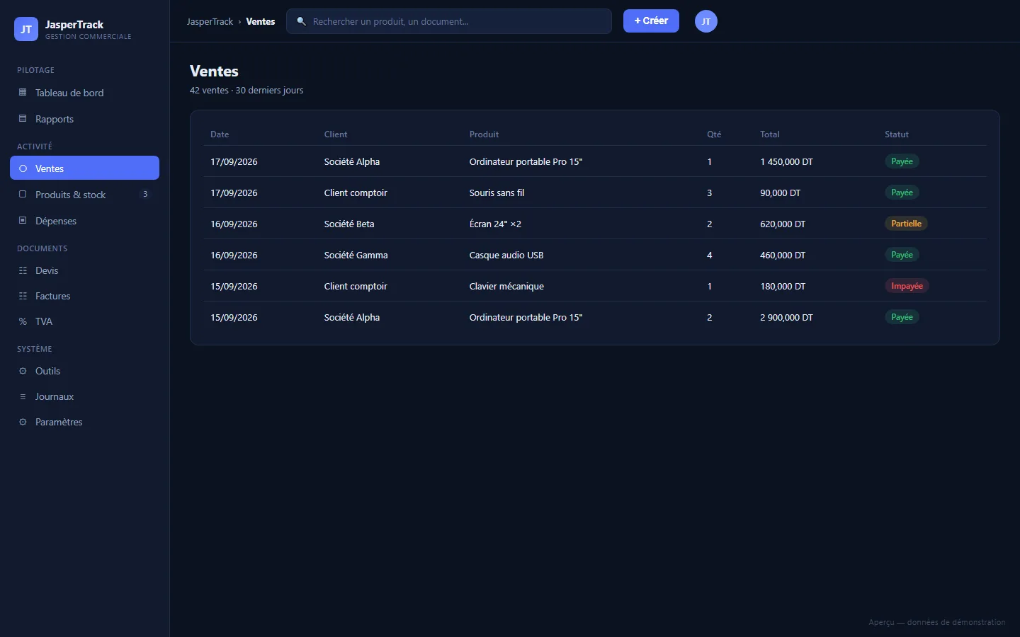Click the Statut column header
This screenshot has height=637, width=1020.
point(897,134)
